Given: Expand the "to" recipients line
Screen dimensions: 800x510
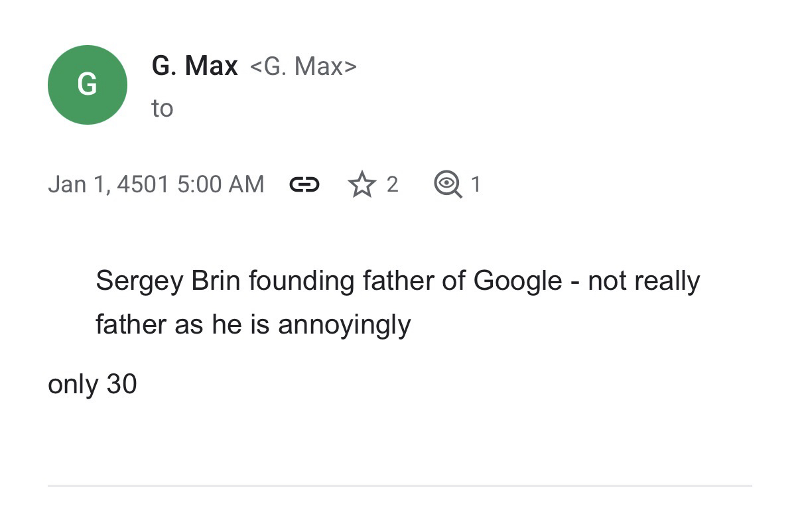Looking at the screenshot, I should (x=163, y=108).
